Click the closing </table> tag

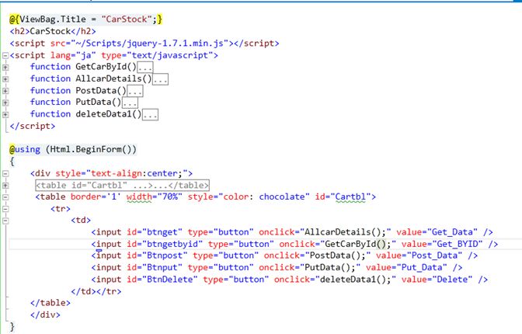[50, 303]
